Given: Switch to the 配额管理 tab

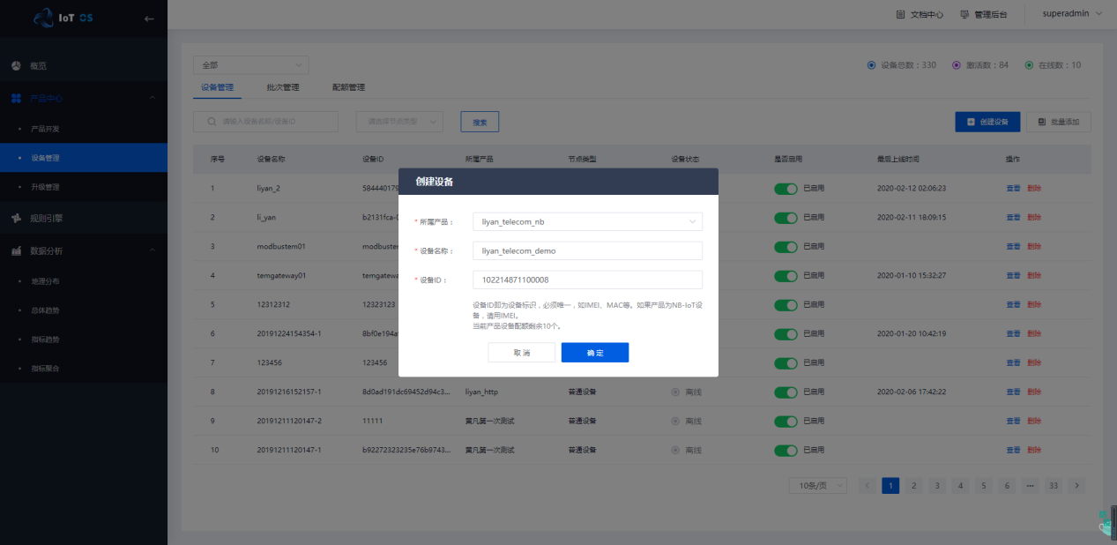Looking at the screenshot, I should click(x=348, y=88).
